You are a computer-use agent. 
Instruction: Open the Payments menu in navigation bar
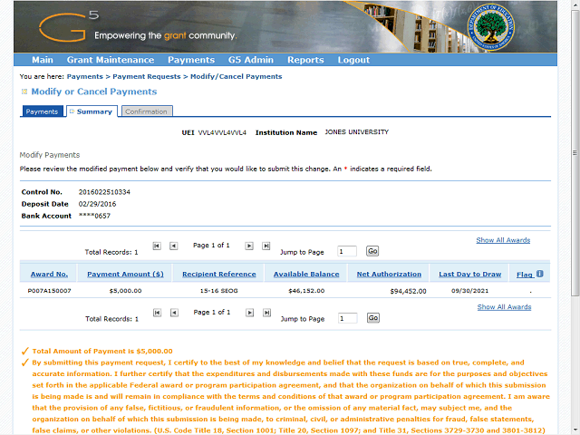tap(191, 60)
